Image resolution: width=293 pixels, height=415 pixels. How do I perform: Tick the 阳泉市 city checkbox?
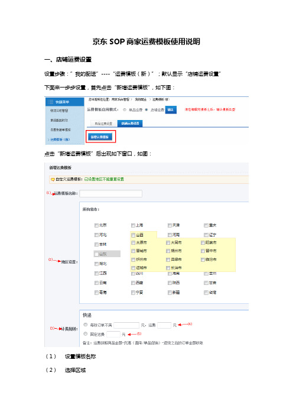(x=203, y=243)
